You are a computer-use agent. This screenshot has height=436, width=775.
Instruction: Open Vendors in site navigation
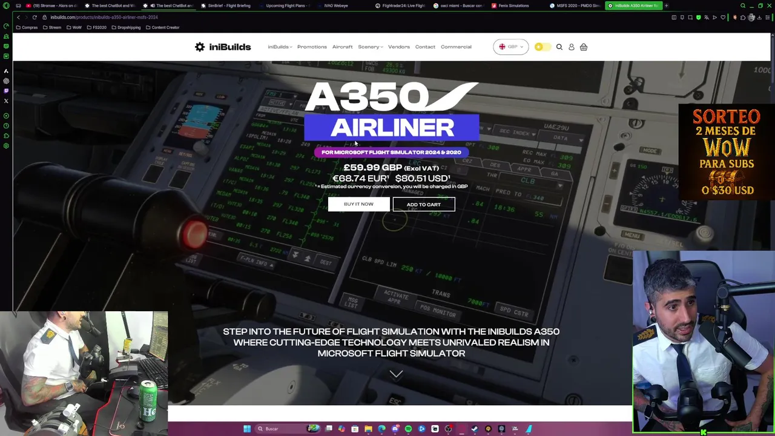point(399,47)
